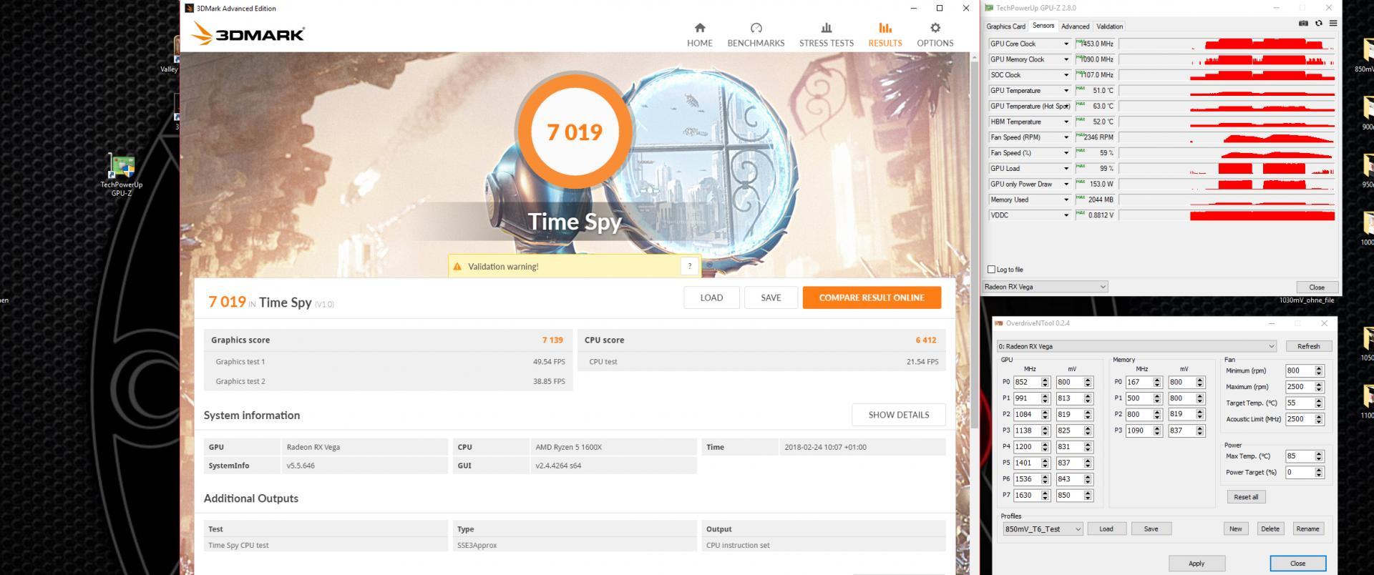Click the GPU-Z refresh icon
1374x575 pixels.
1319,24
